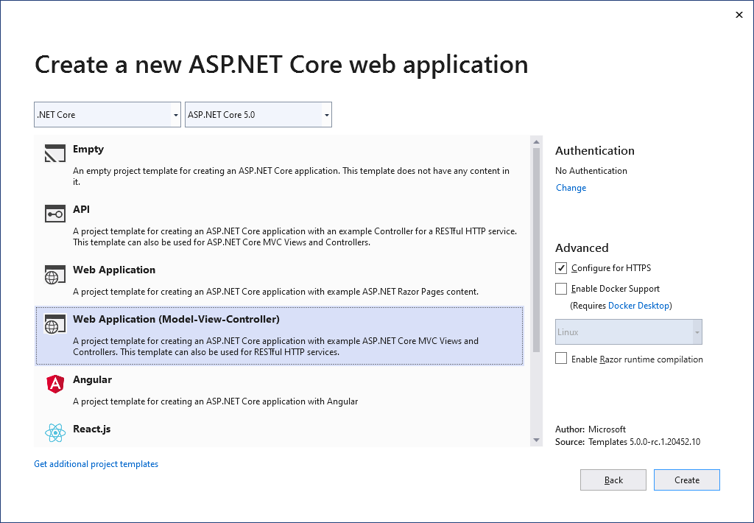Click Change under Authentication

571,187
